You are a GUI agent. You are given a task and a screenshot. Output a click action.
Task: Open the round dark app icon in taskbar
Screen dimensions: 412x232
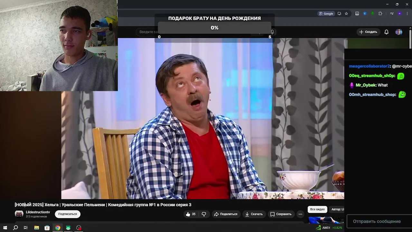click(x=79, y=228)
